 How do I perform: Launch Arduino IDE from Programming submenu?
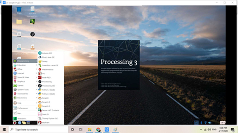click(x=51, y=53)
